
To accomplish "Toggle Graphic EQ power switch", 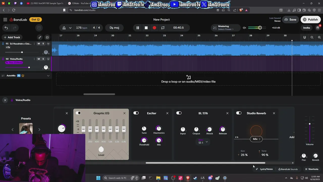I will coord(78,113).
